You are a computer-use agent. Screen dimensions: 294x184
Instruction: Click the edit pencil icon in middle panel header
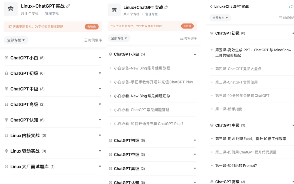pos(166,7)
